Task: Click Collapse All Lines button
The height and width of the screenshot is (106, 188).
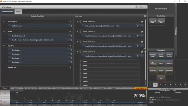Action: point(161,22)
